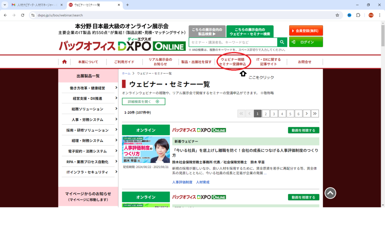Click next page single arrow

pos(307,113)
